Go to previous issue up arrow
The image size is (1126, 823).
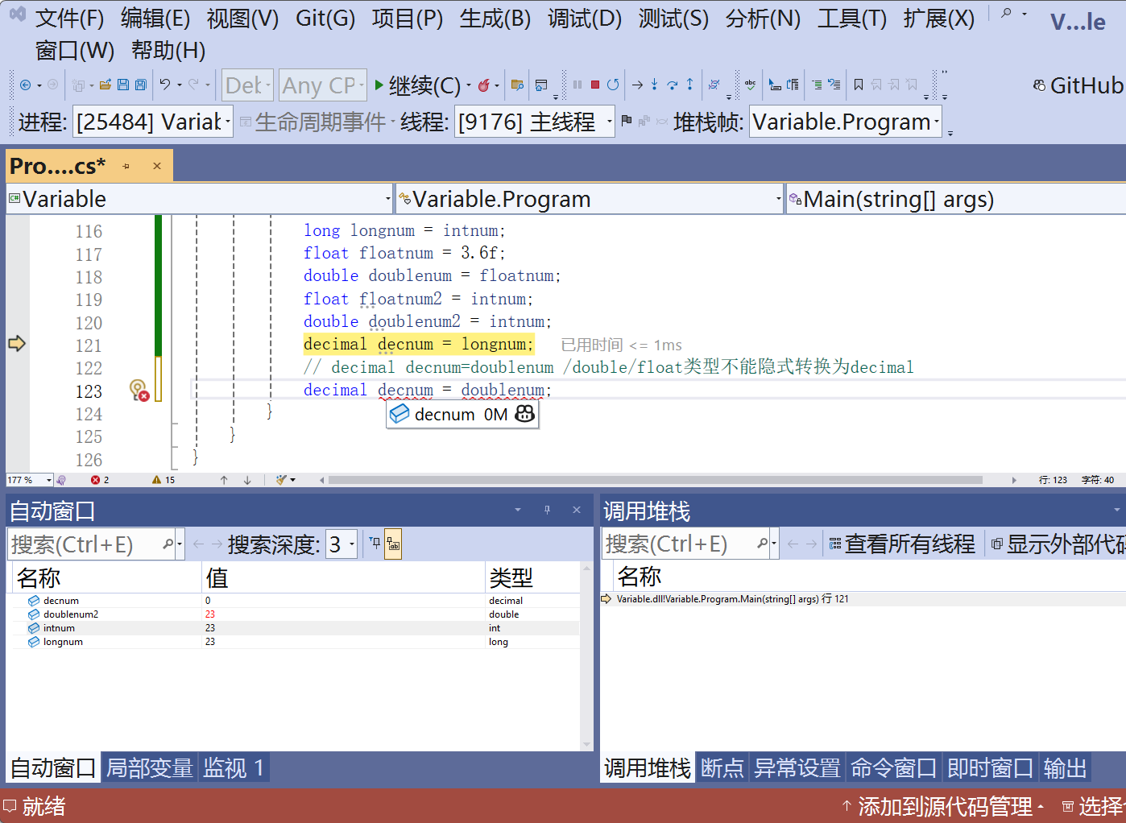(224, 480)
